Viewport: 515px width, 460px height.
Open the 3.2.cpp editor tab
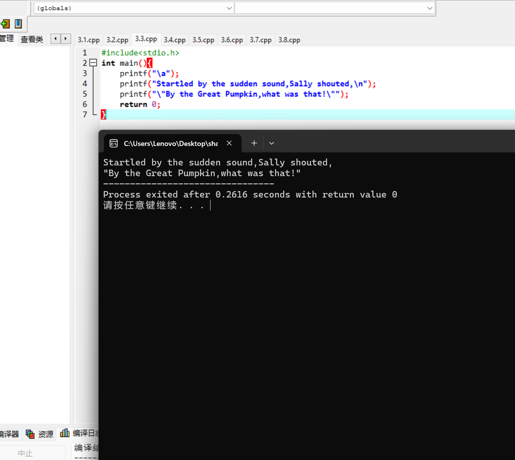click(117, 40)
